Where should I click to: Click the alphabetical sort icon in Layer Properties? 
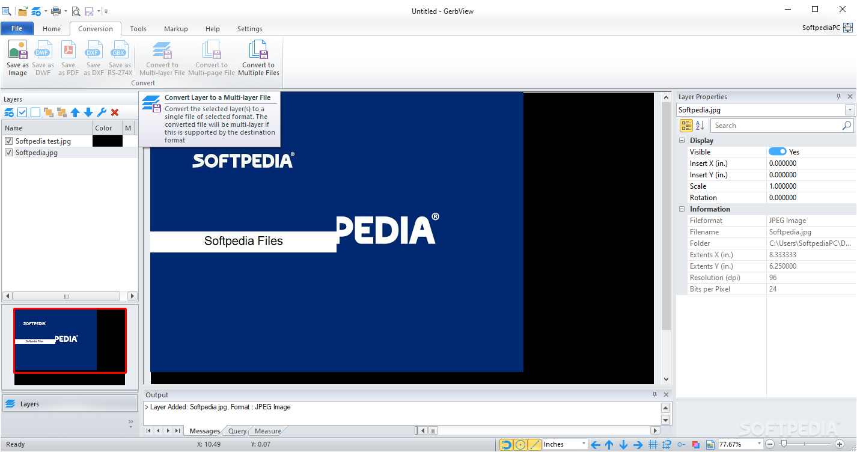(x=700, y=125)
